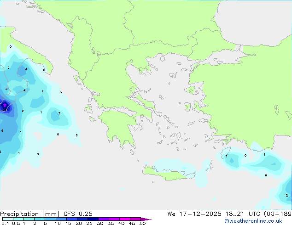Click the 30–35 mm violet legend swatch
Viewport: 292px width, 225px height.
click(104, 219)
